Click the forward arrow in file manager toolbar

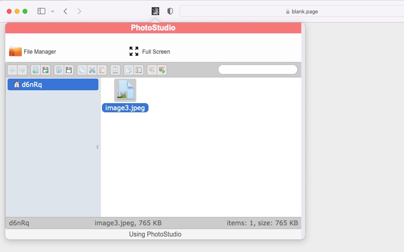click(22, 70)
